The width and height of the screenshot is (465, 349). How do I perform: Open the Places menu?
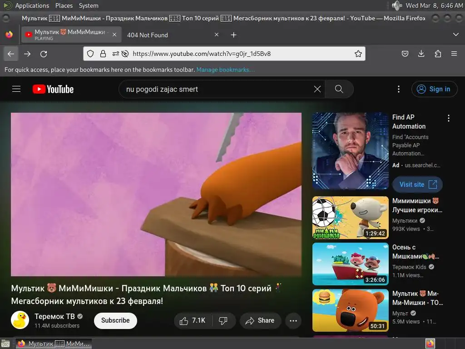point(64,5)
